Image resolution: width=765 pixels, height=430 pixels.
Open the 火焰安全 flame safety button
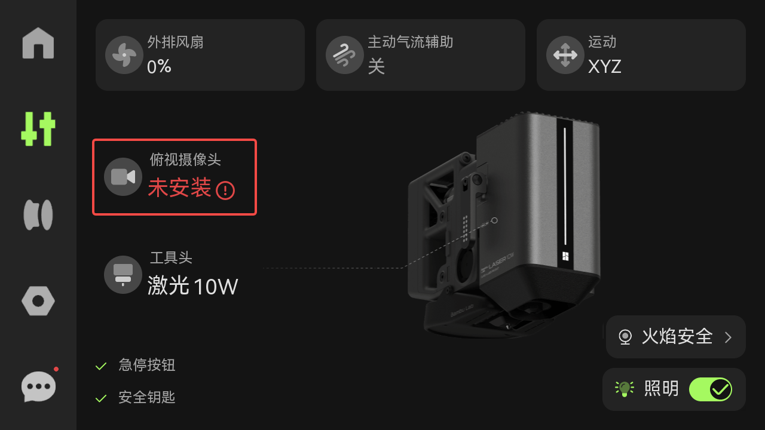click(676, 337)
